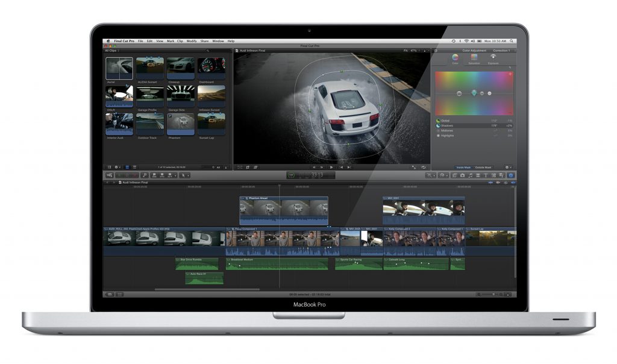
Task: Toggle viewer full screen playback icon
Action: (x=413, y=168)
